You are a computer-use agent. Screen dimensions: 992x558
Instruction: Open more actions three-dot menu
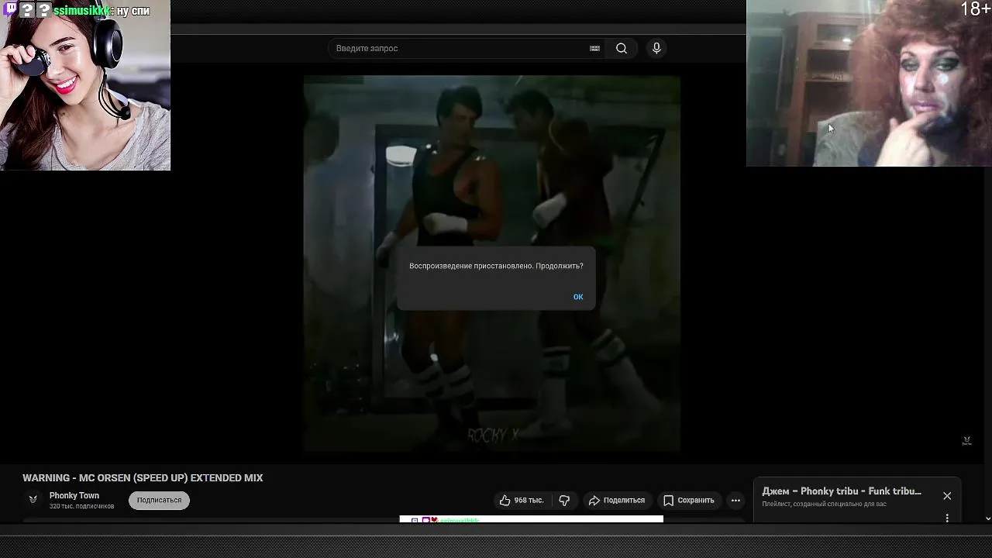[x=735, y=501]
